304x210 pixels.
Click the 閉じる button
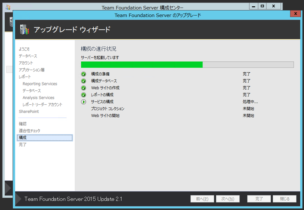coord(285,199)
